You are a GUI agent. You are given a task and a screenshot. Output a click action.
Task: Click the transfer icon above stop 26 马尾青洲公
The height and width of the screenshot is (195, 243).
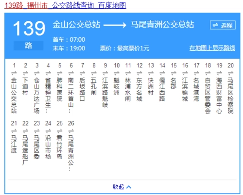[71, 130]
